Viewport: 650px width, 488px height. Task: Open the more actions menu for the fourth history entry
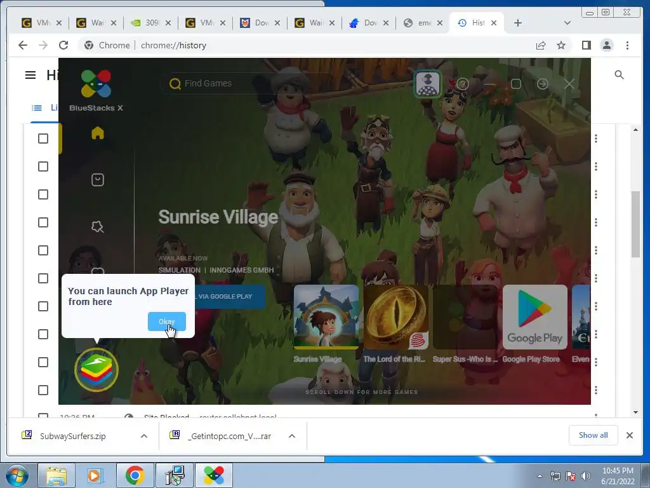[595, 222]
